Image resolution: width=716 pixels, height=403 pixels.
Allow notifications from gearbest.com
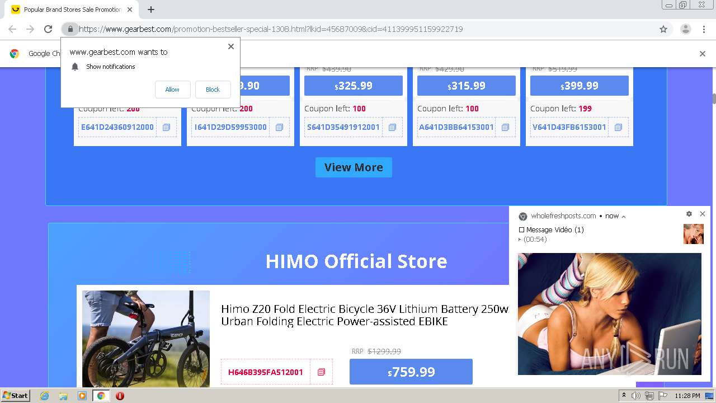[172, 90]
